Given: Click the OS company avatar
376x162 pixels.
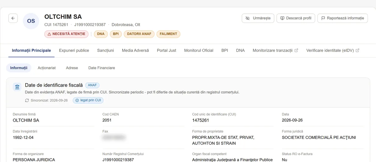Looking at the screenshot, I should [x=31, y=21].
